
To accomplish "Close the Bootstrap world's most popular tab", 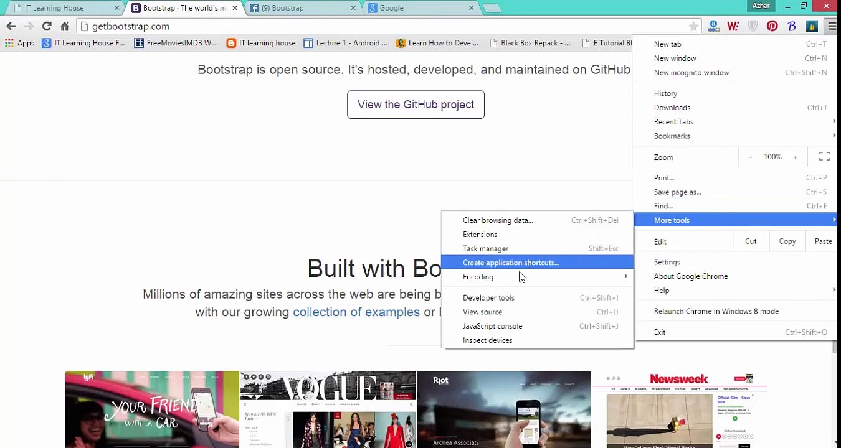I will [235, 8].
